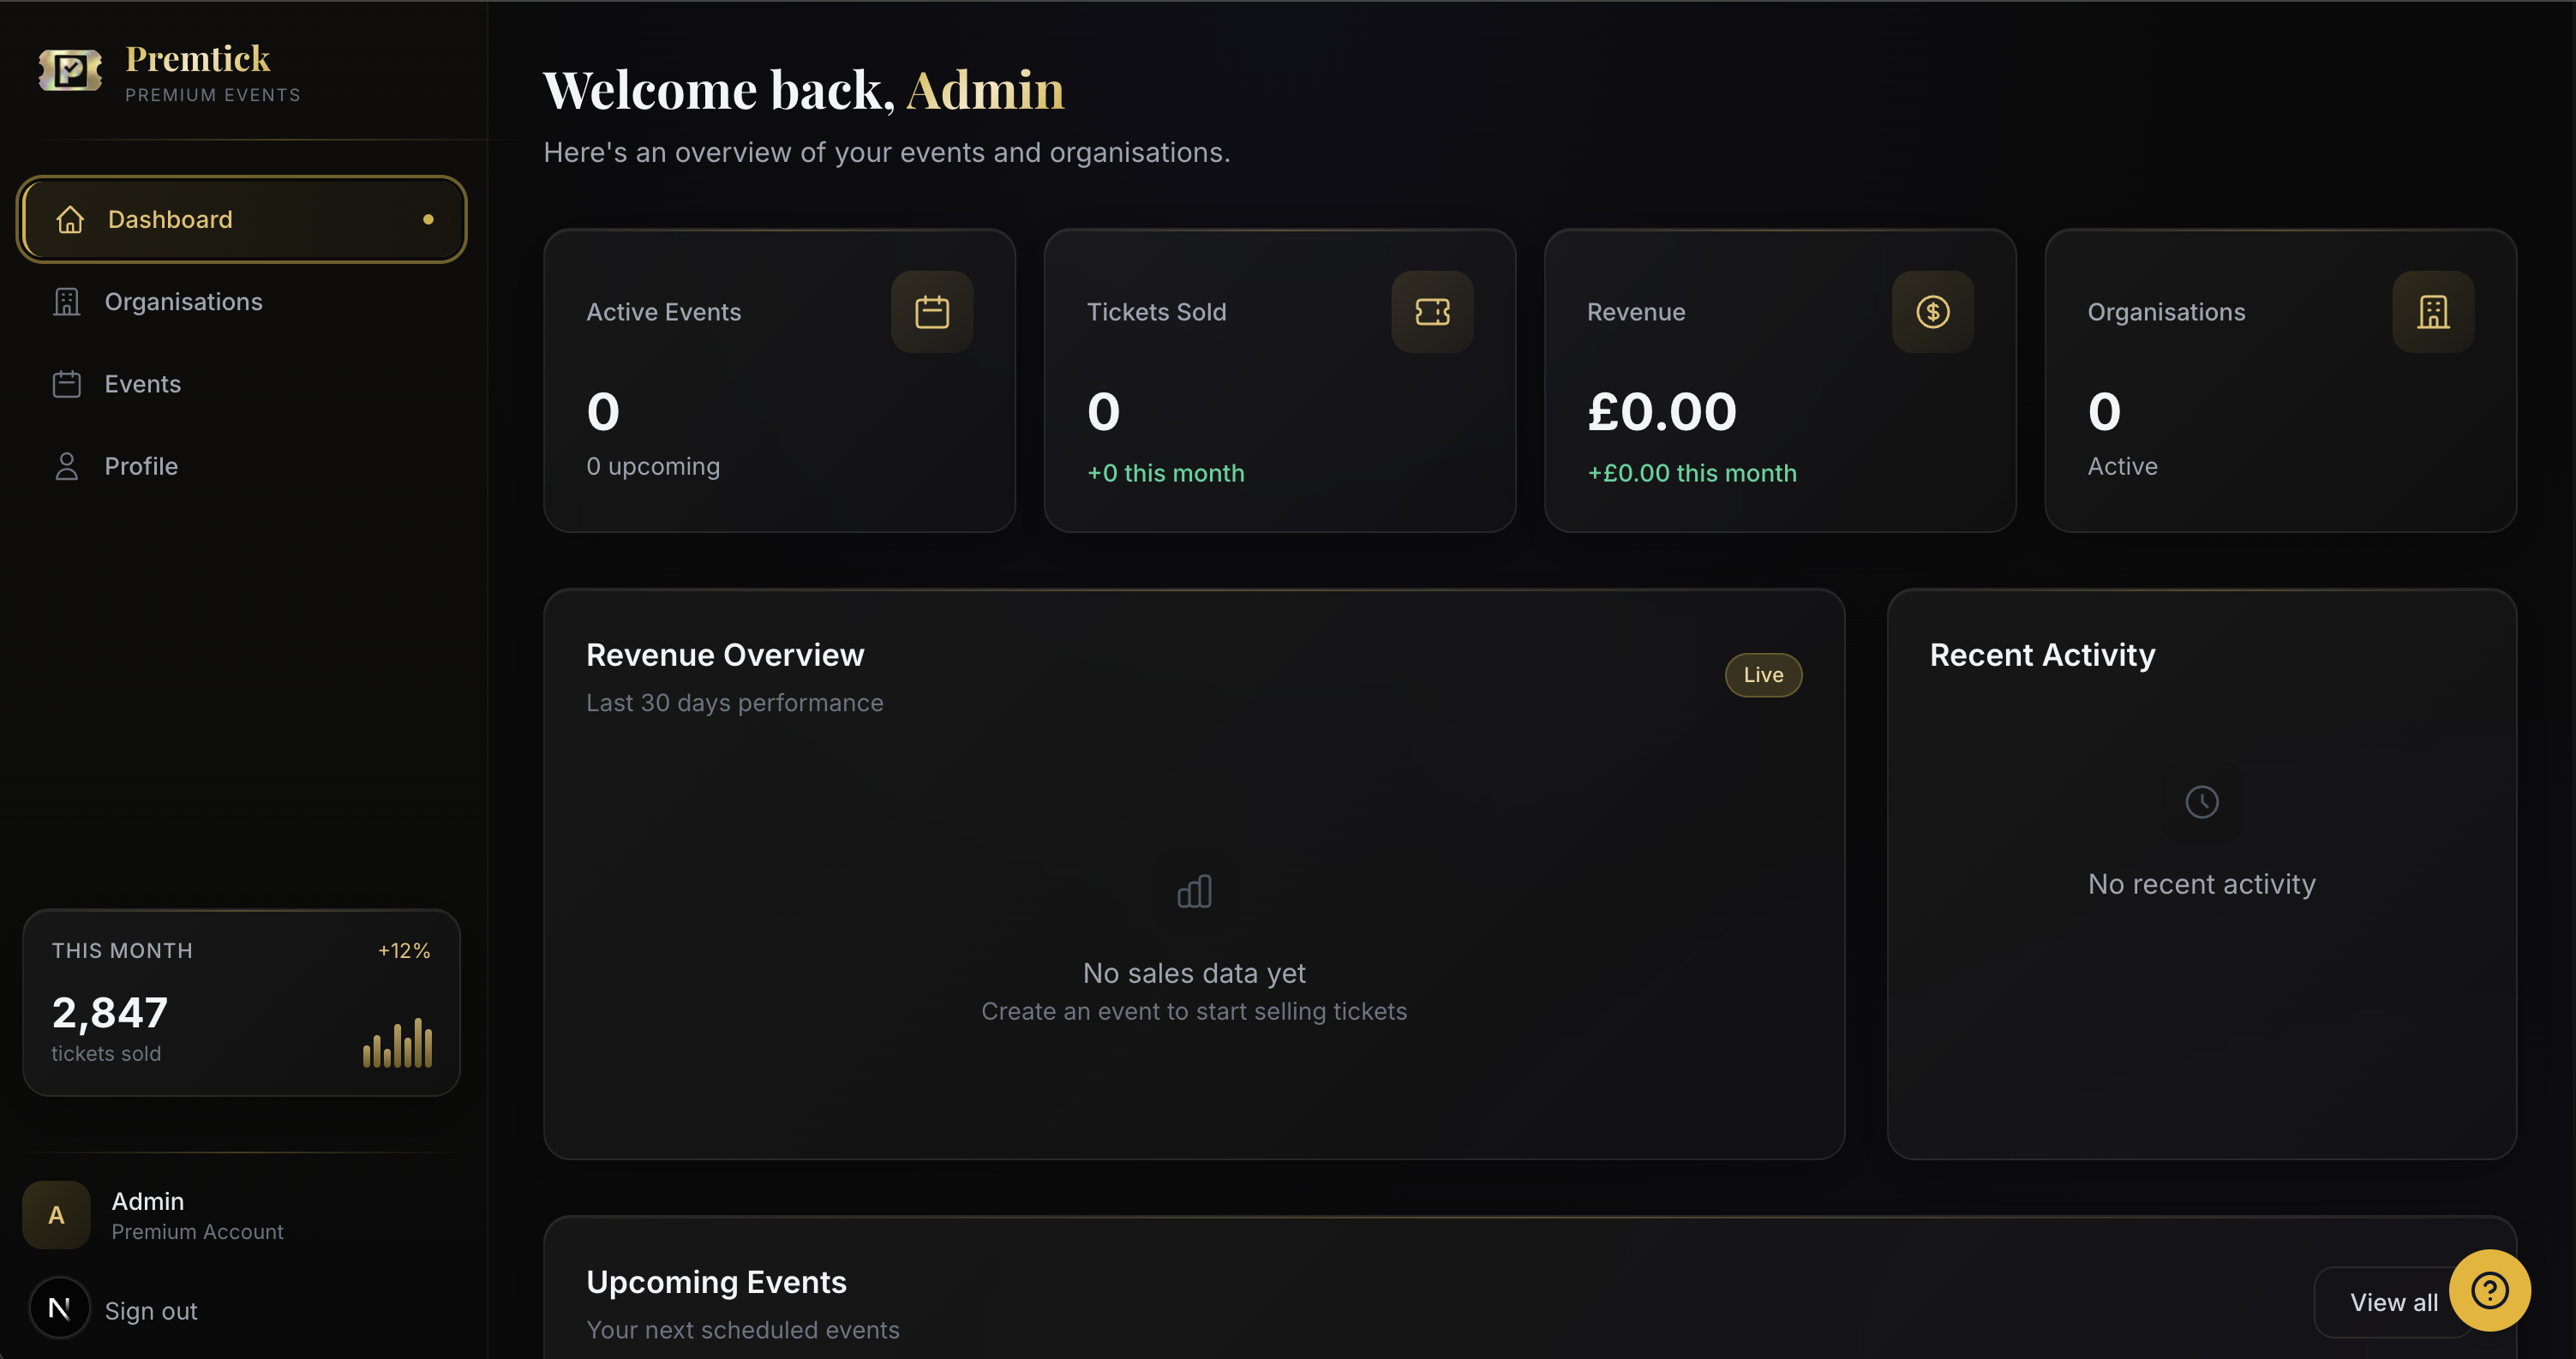Click the Profile person icon in sidebar
Viewport: 2576px width, 1359px height.
[67, 465]
